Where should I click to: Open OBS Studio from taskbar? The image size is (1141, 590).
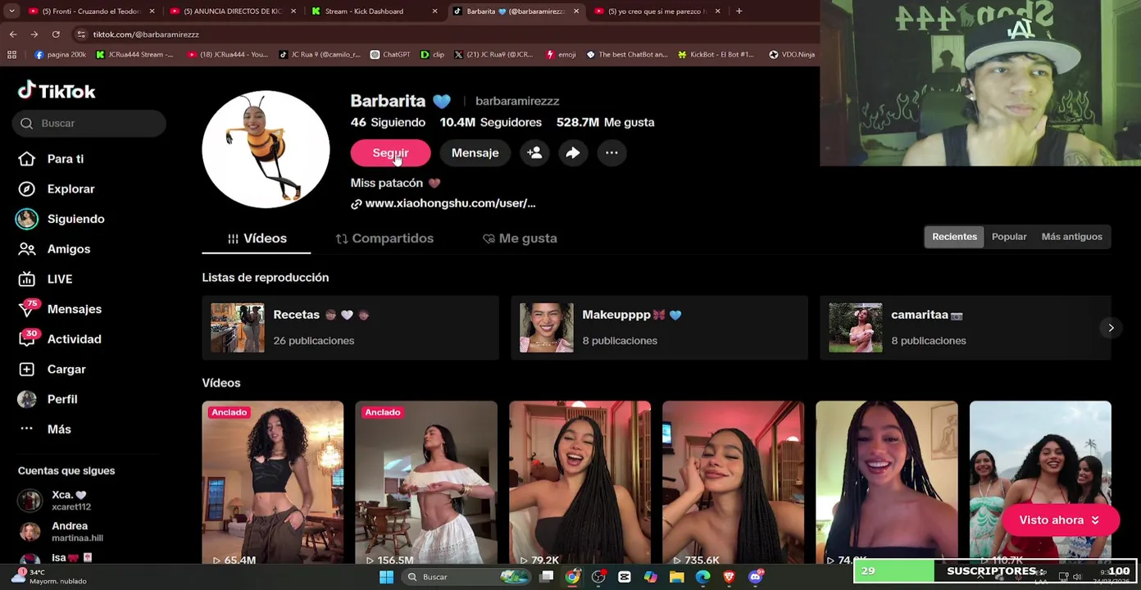[598, 577]
